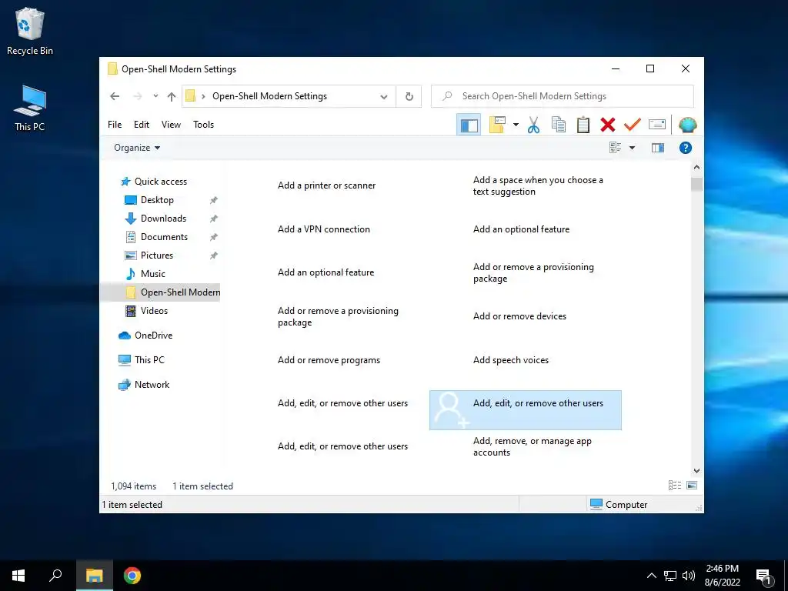This screenshot has height=591, width=788.
Task: Open the Tools menu
Action: pyautogui.click(x=203, y=125)
